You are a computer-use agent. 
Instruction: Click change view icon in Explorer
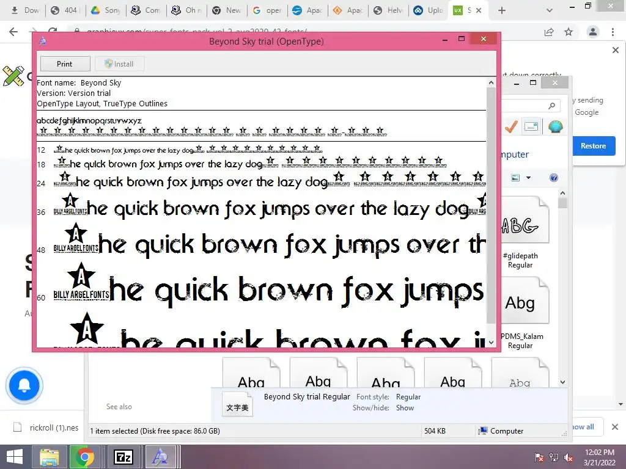pyautogui.click(x=515, y=178)
